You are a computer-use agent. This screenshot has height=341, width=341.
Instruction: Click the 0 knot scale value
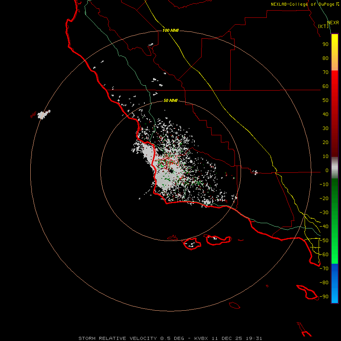(x=327, y=170)
